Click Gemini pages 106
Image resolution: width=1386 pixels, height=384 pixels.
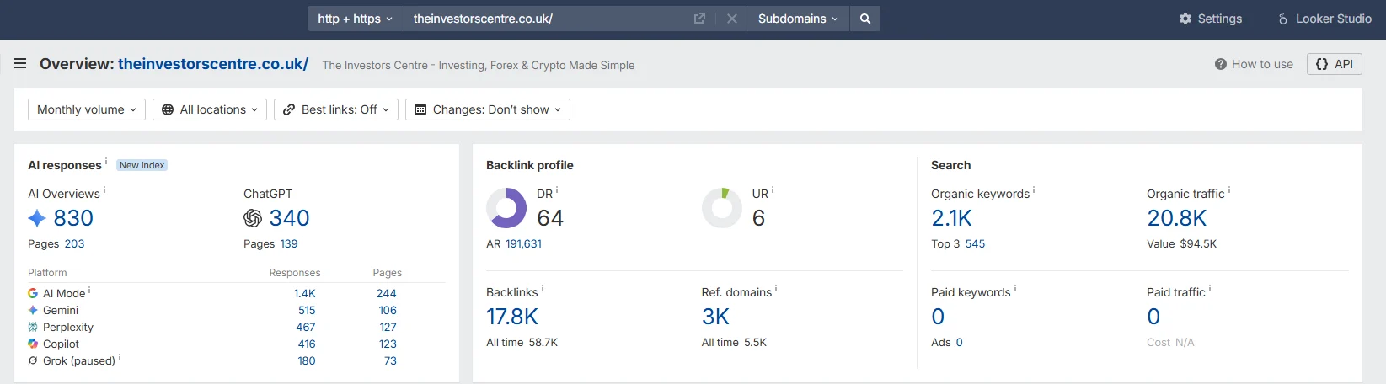[x=388, y=310]
